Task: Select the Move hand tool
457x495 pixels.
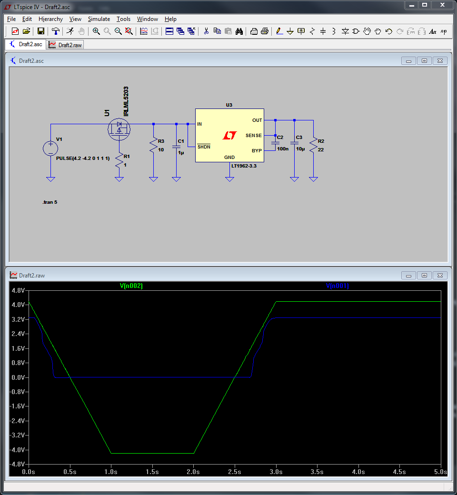Action: pos(367,31)
